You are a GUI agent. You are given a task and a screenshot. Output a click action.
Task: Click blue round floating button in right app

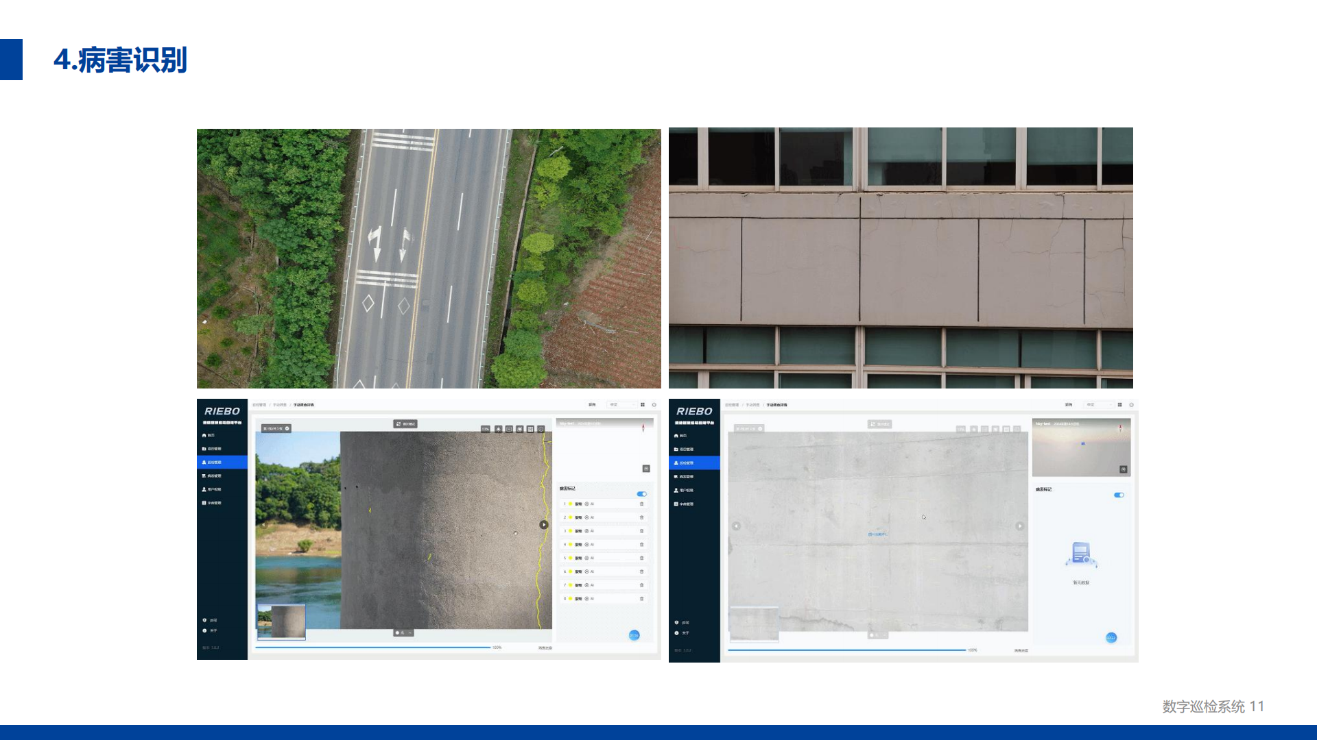1111,638
